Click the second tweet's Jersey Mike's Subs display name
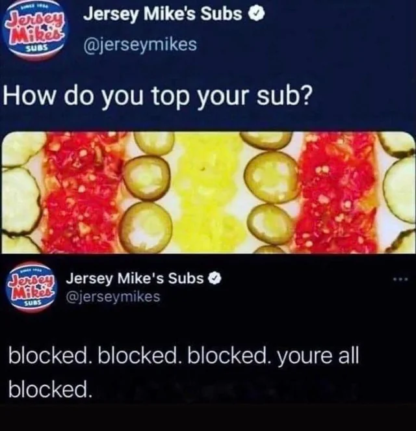This screenshot has width=416, height=431. [135, 279]
